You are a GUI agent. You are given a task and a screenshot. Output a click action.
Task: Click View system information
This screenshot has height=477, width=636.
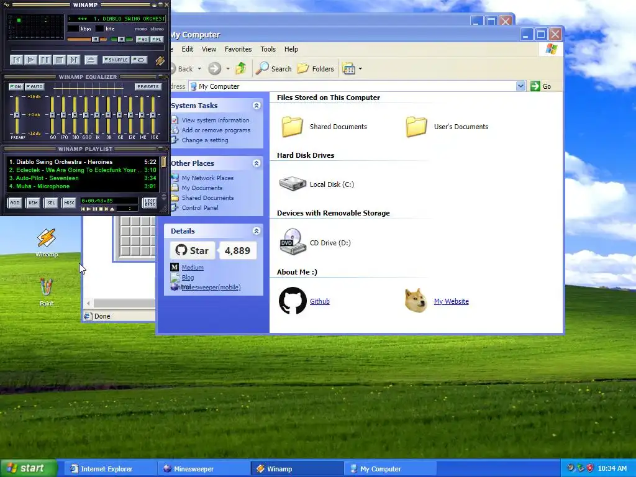[x=216, y=120]
